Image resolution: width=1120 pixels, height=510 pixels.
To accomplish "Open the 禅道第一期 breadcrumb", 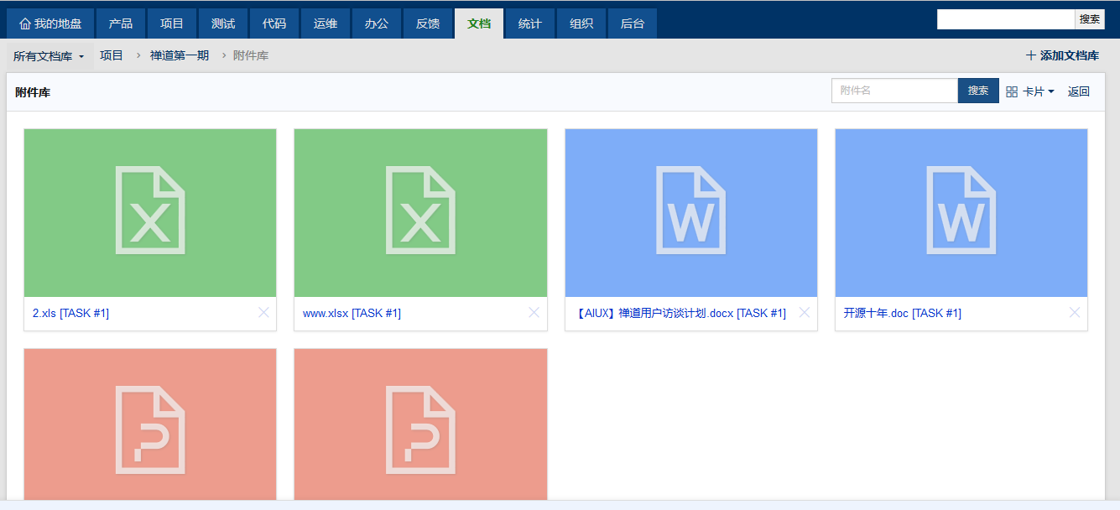I will click(180, 55).
